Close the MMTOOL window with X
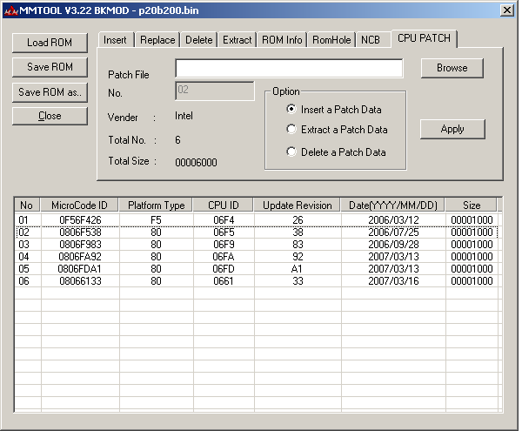Image resolution: width=522 pixels, height=431 pixels. point(506,10)
